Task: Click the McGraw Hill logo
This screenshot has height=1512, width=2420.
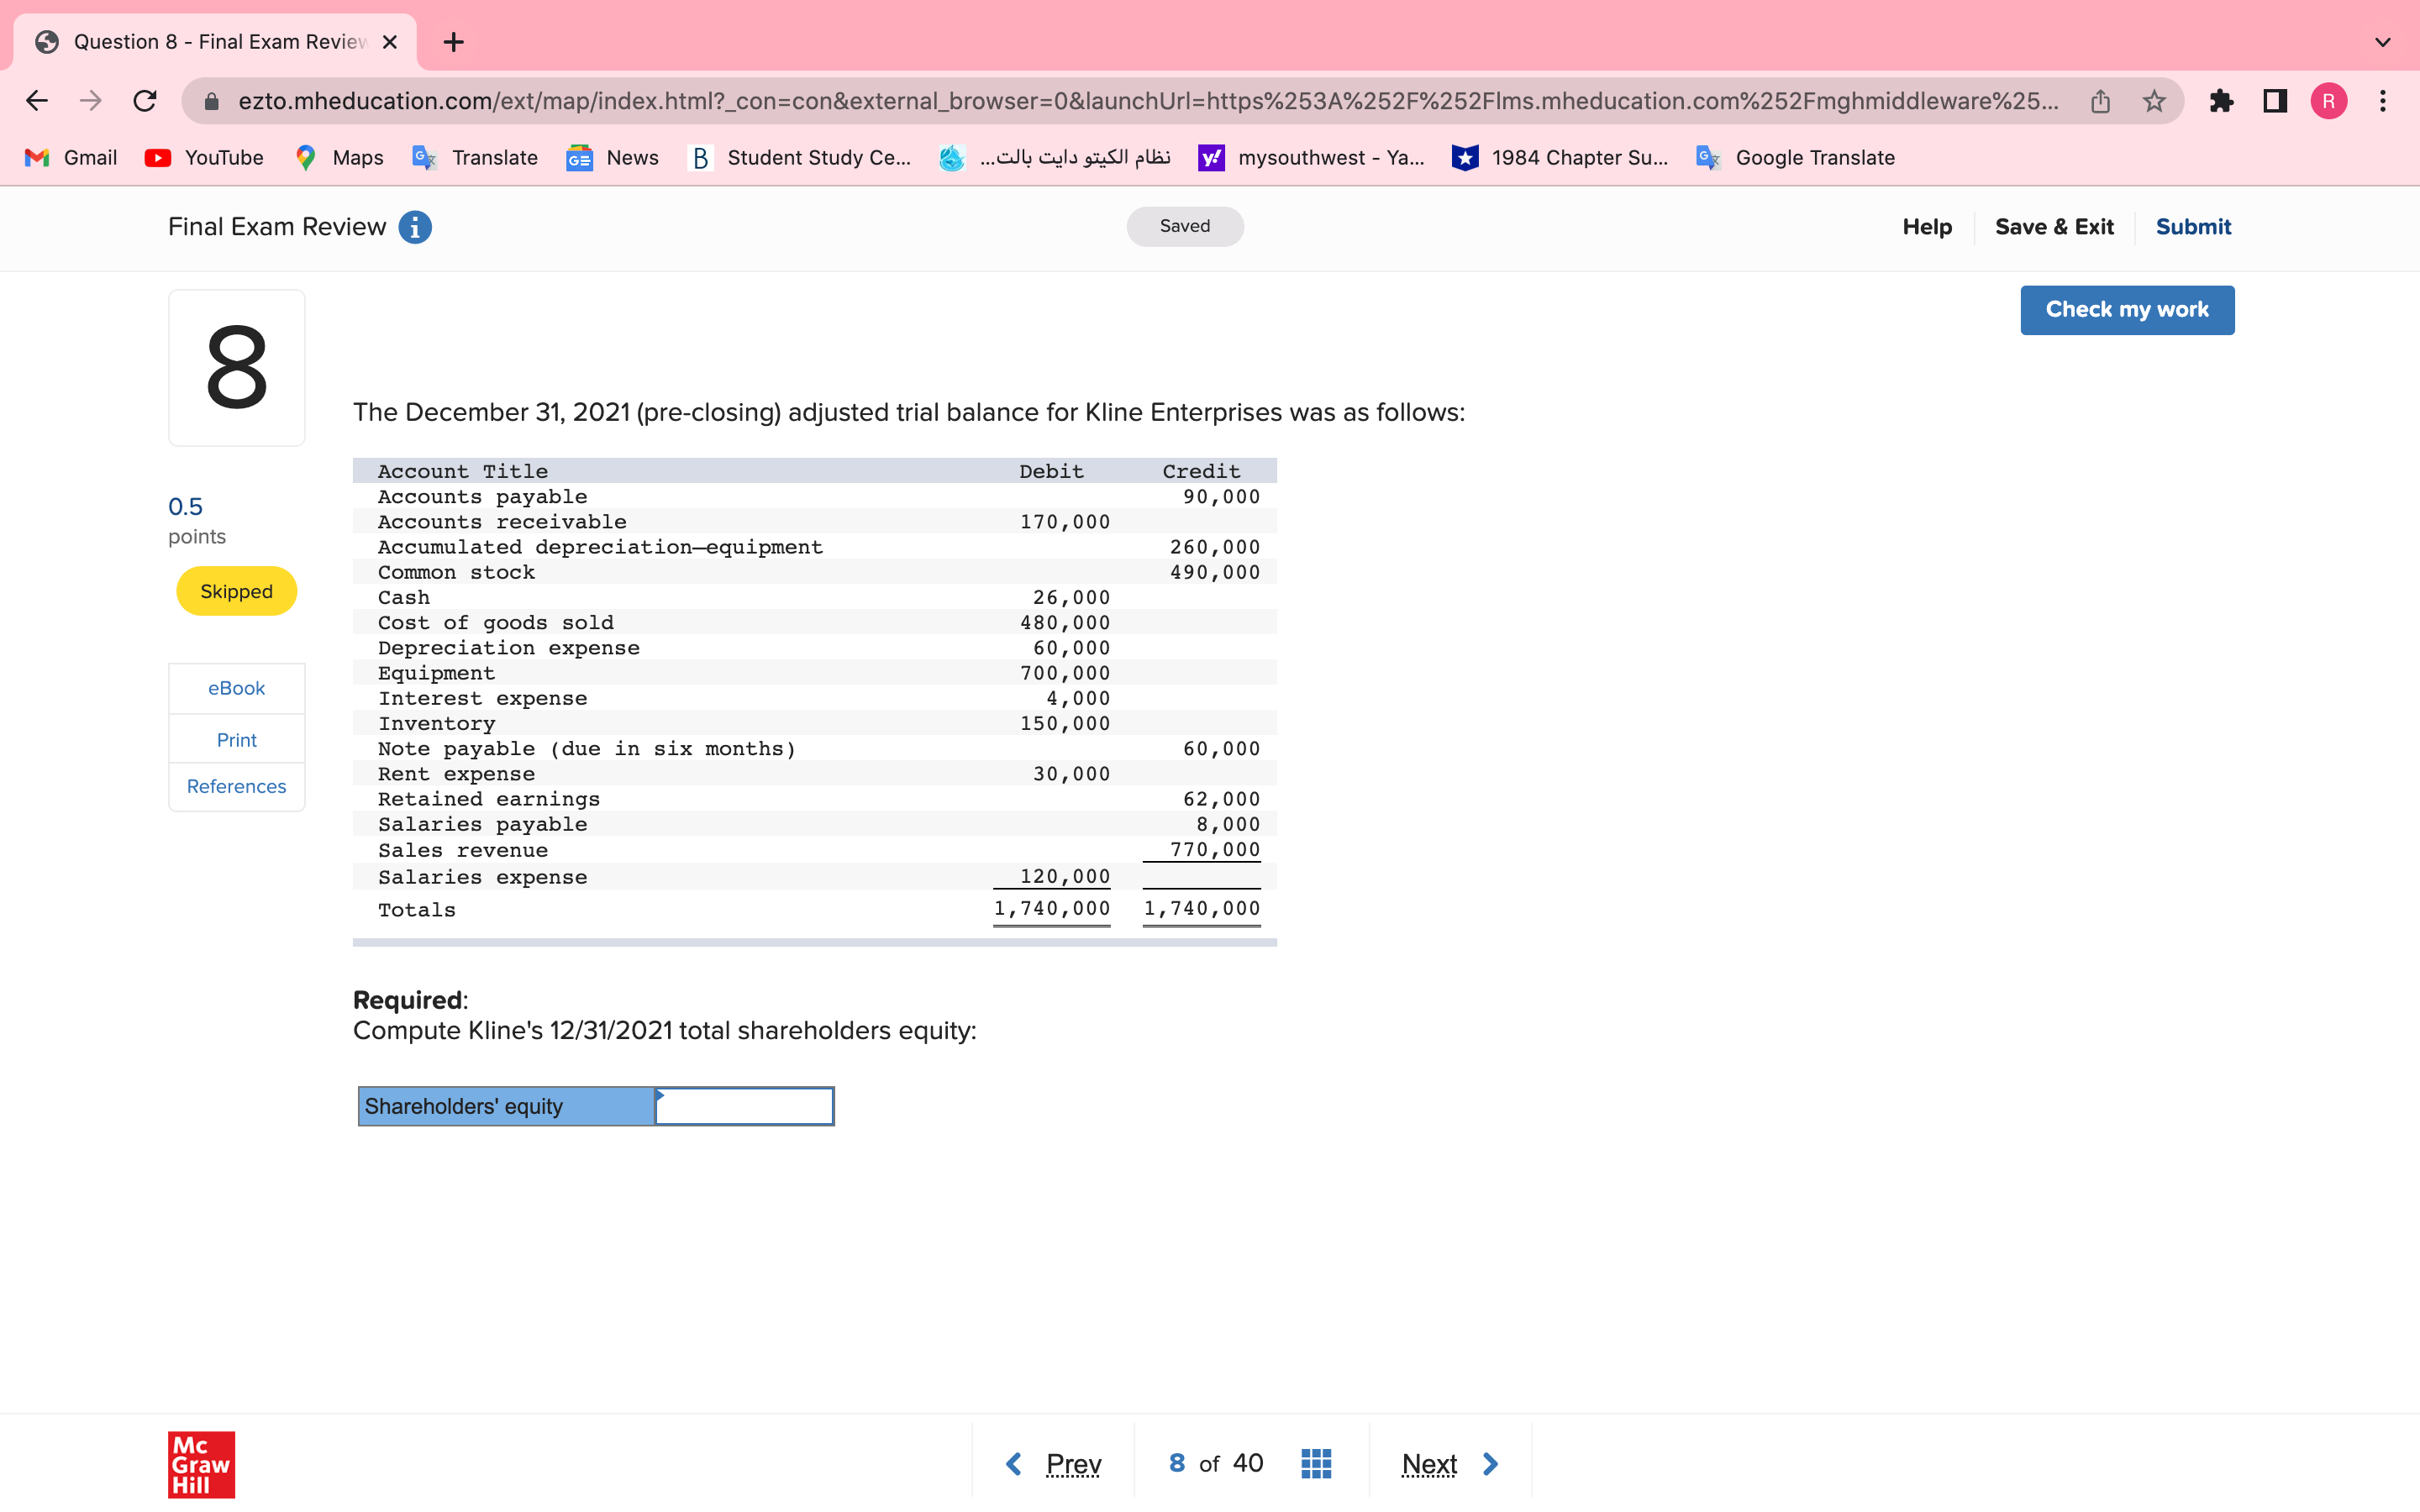Action: 201,1464
